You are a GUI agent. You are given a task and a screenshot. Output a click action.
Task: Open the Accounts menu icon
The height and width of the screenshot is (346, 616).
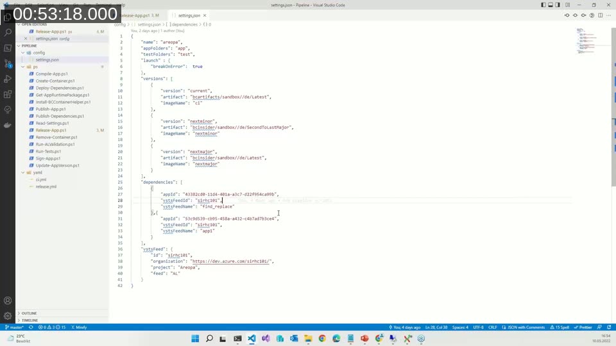(8, 301)
